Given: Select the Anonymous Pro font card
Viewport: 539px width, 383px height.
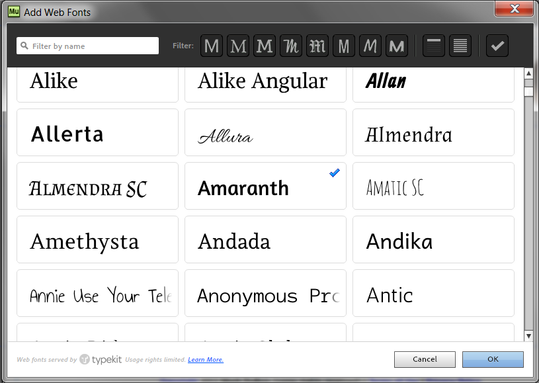Looking at the screenshot, I should pyautogui.click(x=265, y=293).
